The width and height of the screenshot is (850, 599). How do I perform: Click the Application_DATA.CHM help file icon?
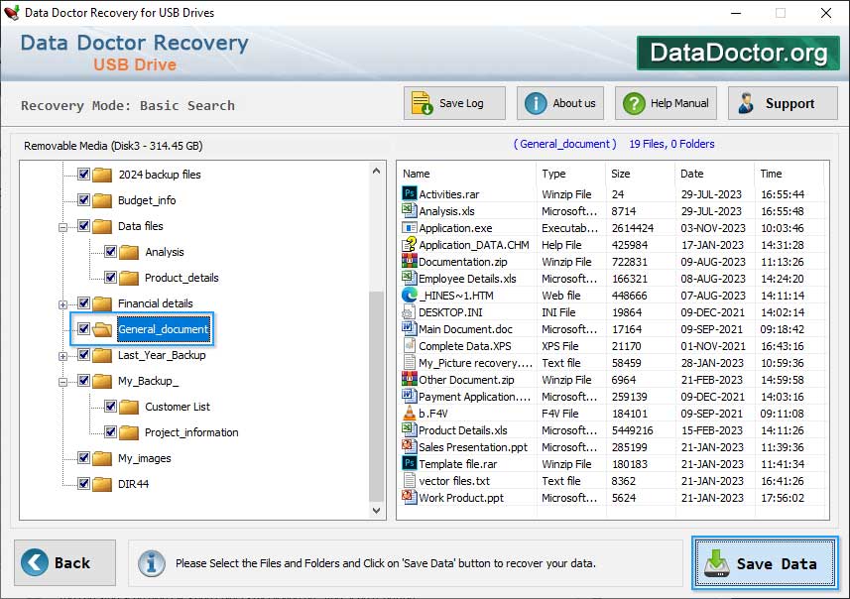[410, 244]
